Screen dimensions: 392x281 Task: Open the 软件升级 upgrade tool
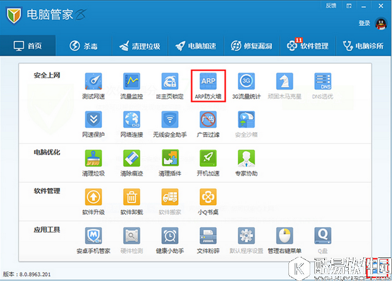coord(93,201)
